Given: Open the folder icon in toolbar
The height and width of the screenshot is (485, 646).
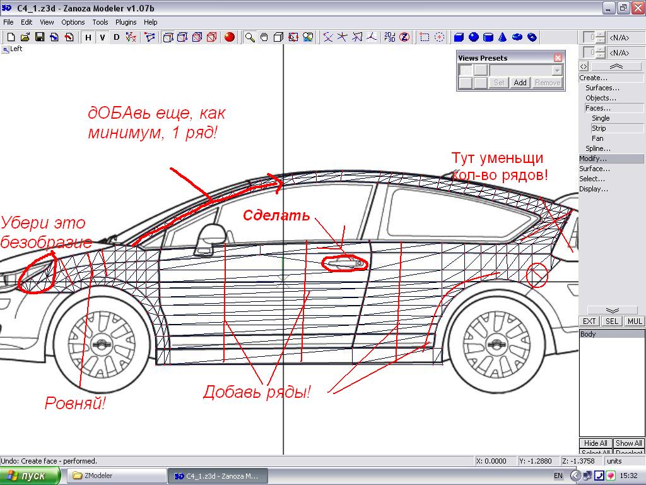Looking at the screenshot, I should pyautogui.click(x=25, y=37).
